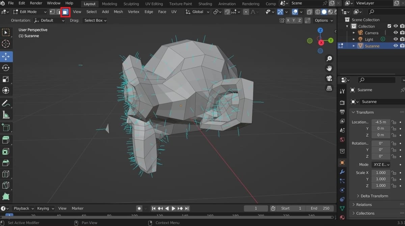This screenshot has height=226, width=405.
Task: Open the Output properties tab
Action: 342,111
